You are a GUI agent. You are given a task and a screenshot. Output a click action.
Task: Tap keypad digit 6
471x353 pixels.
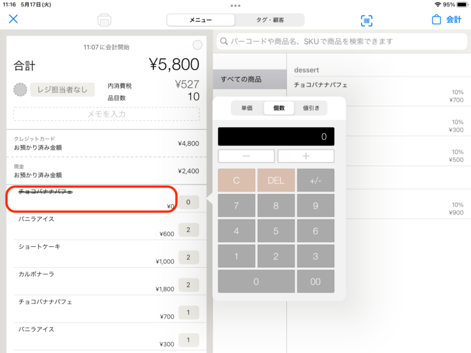coord(316,231)
